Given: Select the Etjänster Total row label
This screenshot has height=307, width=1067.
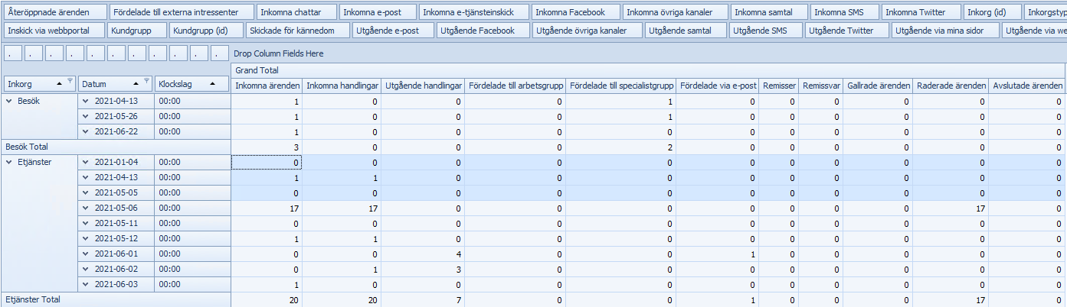Looking at the screenshot, I should tap(116, 299).
